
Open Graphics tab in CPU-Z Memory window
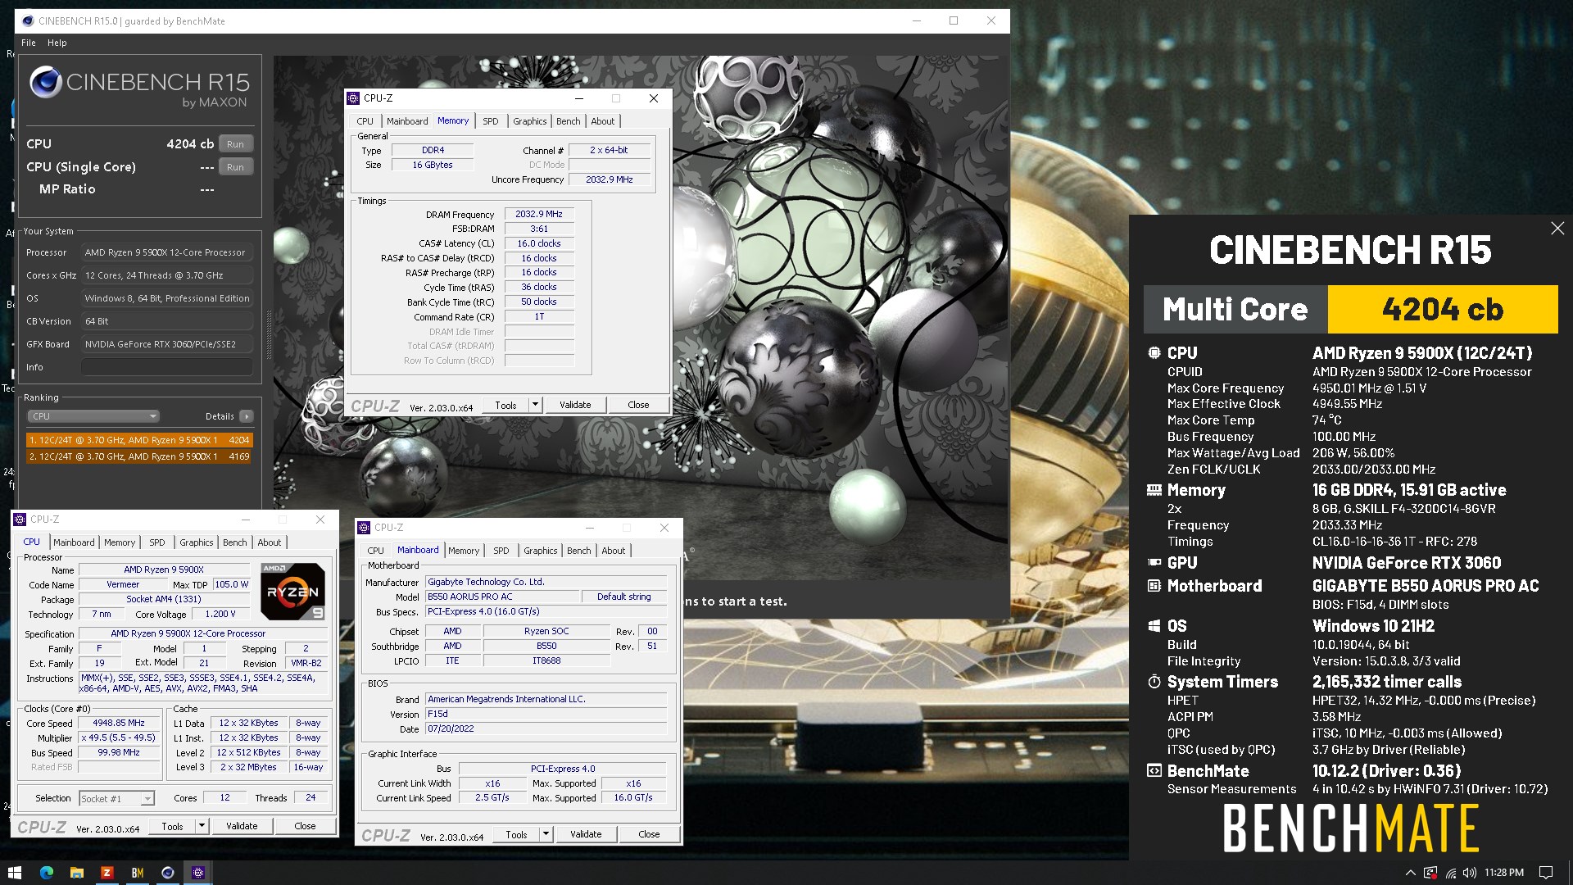[x=530, y=121]
